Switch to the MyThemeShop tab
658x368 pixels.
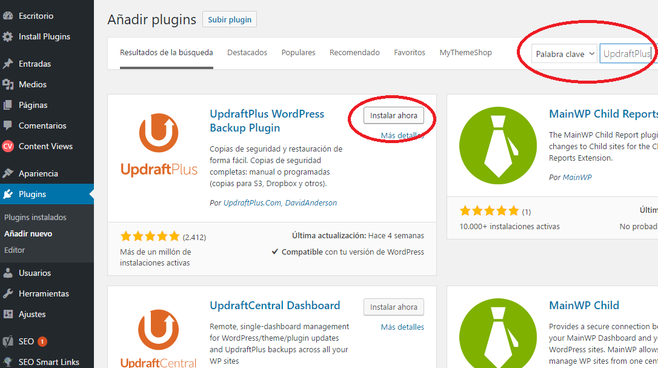[x=466, y=53]
